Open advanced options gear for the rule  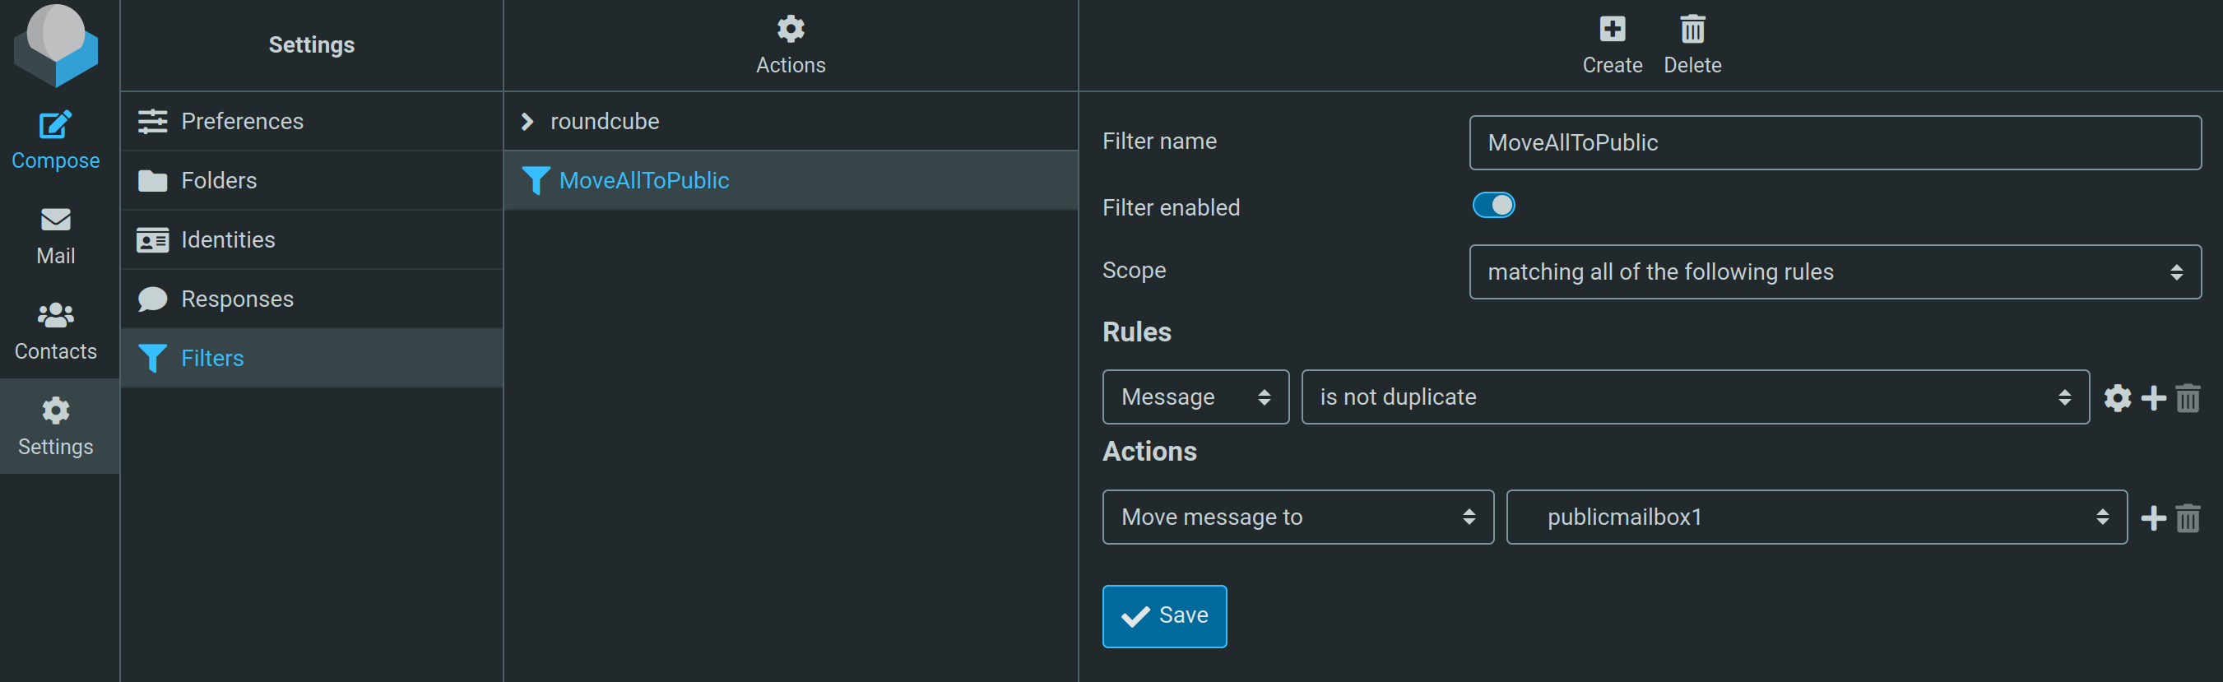[x=2117, y=398]
